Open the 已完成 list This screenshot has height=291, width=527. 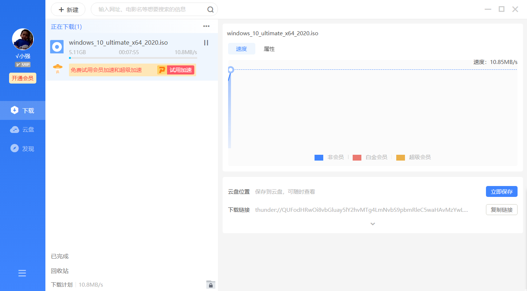[60, 256]
